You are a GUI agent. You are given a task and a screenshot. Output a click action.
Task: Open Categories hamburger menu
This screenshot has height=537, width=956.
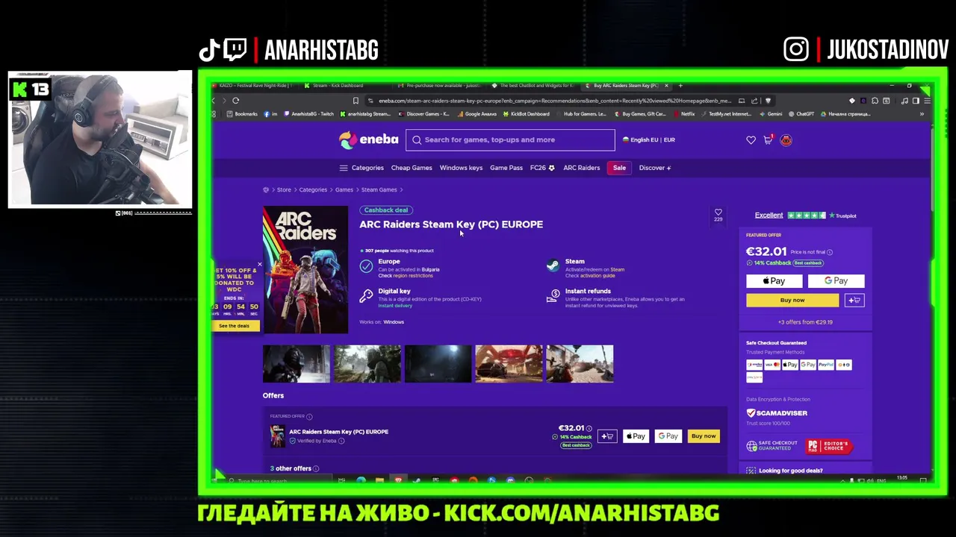(361, 168)
